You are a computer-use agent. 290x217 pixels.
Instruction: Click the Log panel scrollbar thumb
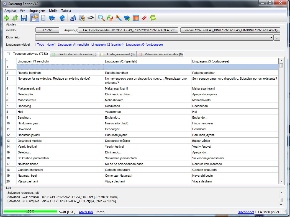(281, 200)
